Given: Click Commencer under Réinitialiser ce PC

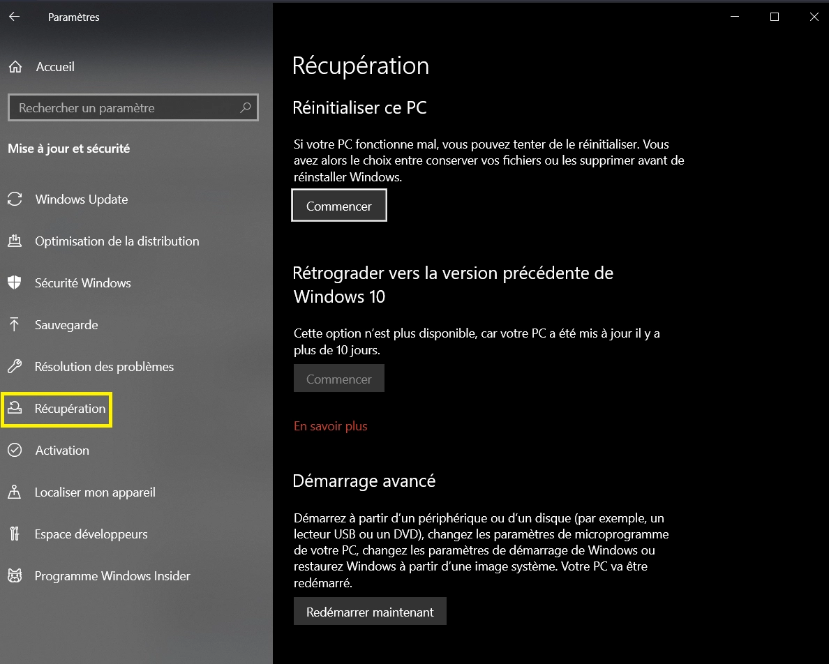Looking at the screenshot, I should (339, 206).
